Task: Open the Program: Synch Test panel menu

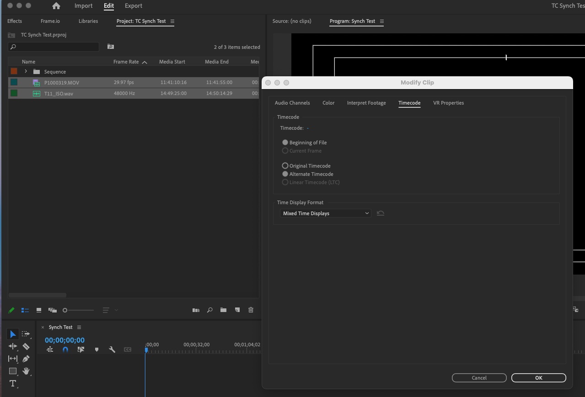Action: [x=382, y=21]
